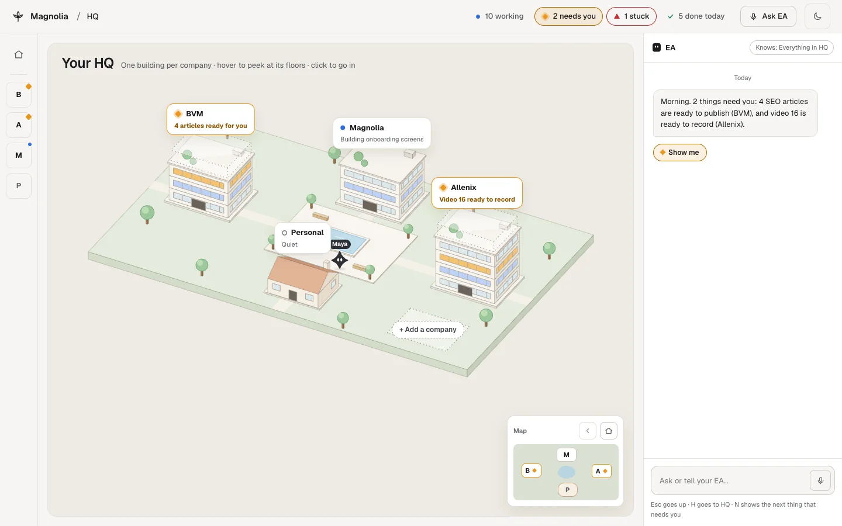Click the Ask EA button
The width and height of the screenshot is (842, 526).
tap(769, 16)
